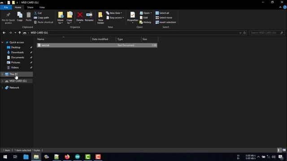The width and height of the screenshot is (287, 161).
Task: Switch to the Share ribbon tab
Action: (30, 7)
